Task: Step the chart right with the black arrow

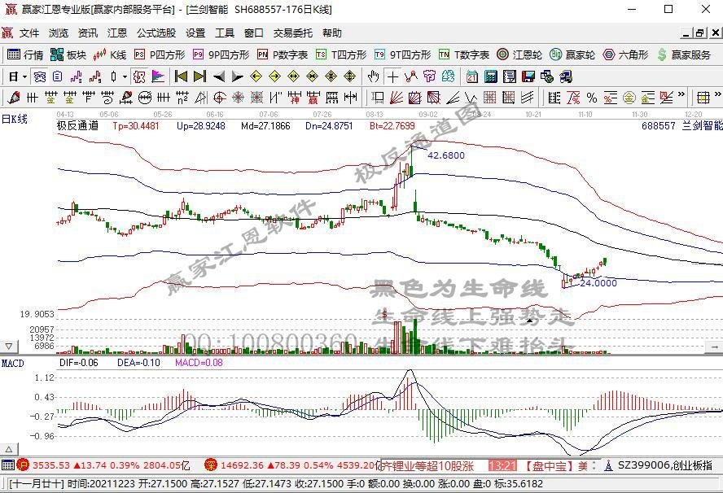Action: 238,76
